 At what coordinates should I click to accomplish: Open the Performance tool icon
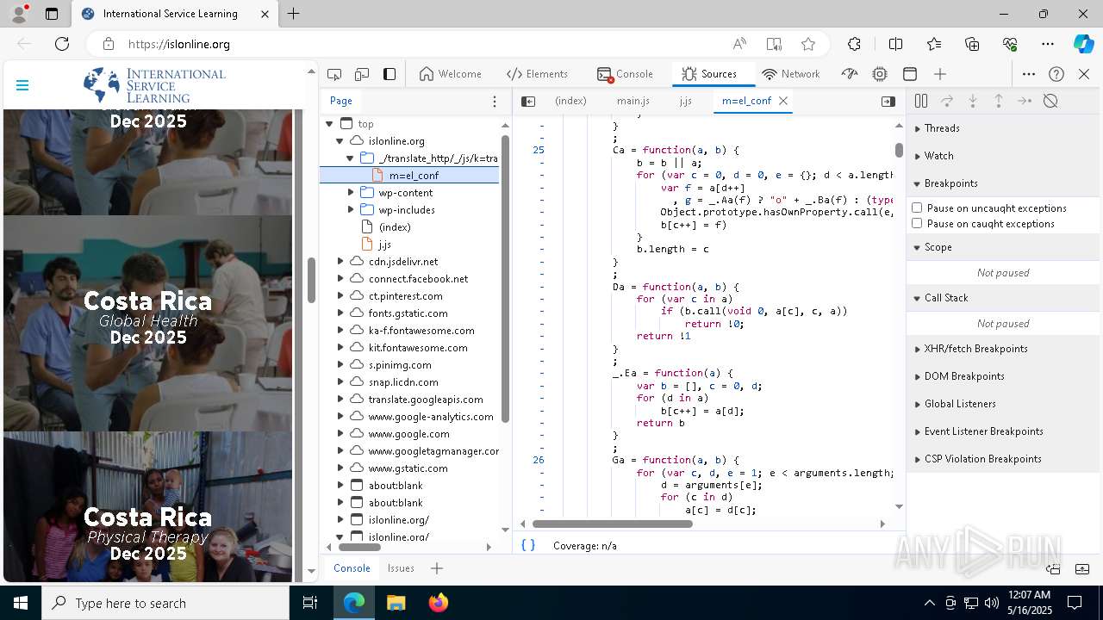pyautogui.click(x=850, y=74)
